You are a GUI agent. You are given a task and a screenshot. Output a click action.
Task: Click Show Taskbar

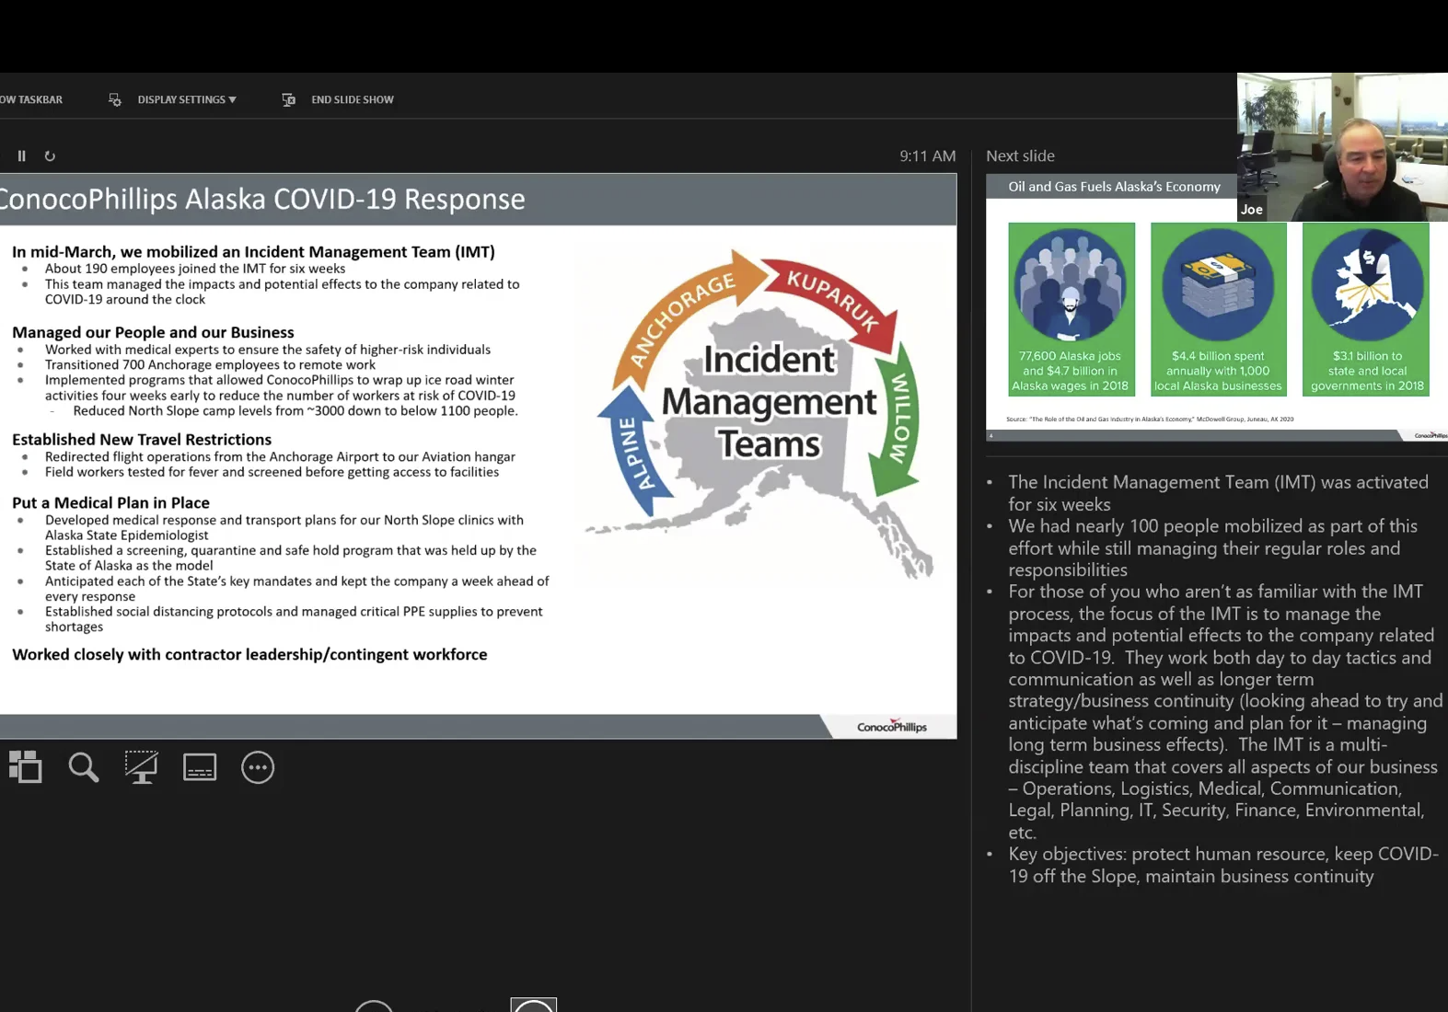pos(31,99)
